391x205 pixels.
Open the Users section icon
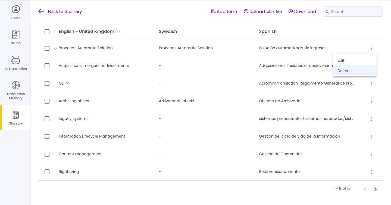pos(16,9)
